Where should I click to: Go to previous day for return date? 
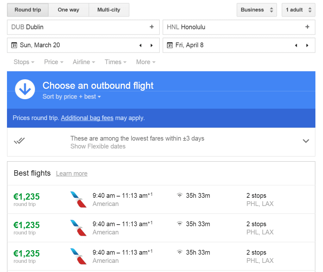[296, 45]
